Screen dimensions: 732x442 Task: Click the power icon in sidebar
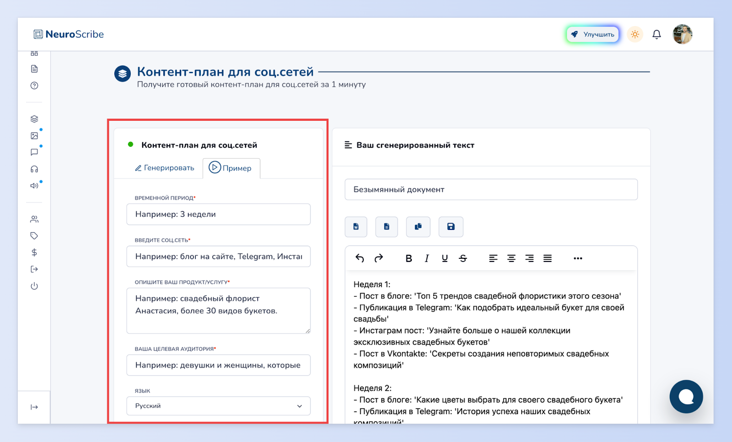34,286
